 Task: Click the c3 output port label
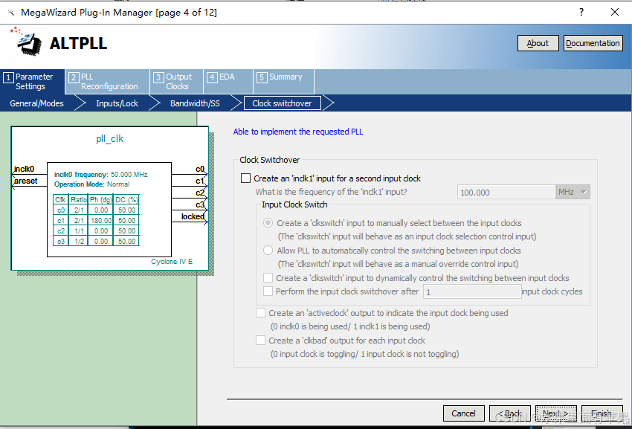pyautogui.click(x=200, y=204)
